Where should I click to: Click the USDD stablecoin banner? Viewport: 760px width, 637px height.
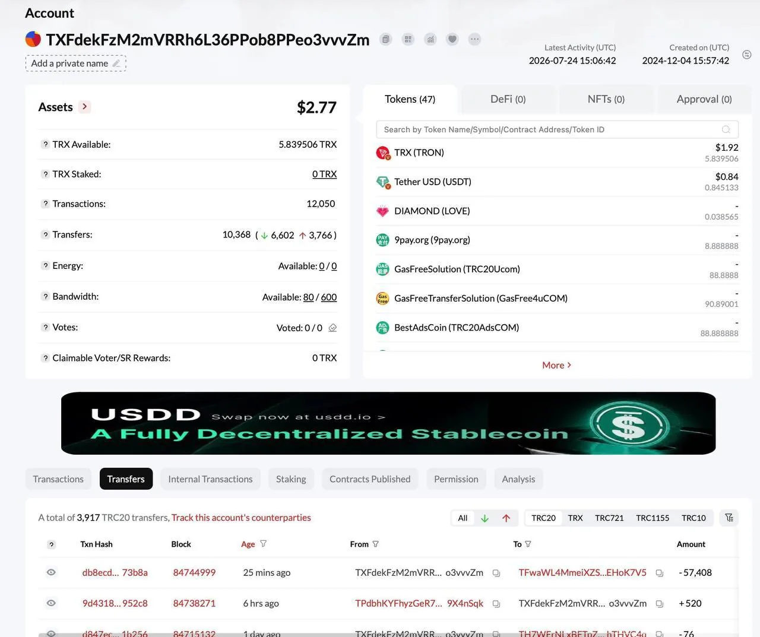(388, 423)
